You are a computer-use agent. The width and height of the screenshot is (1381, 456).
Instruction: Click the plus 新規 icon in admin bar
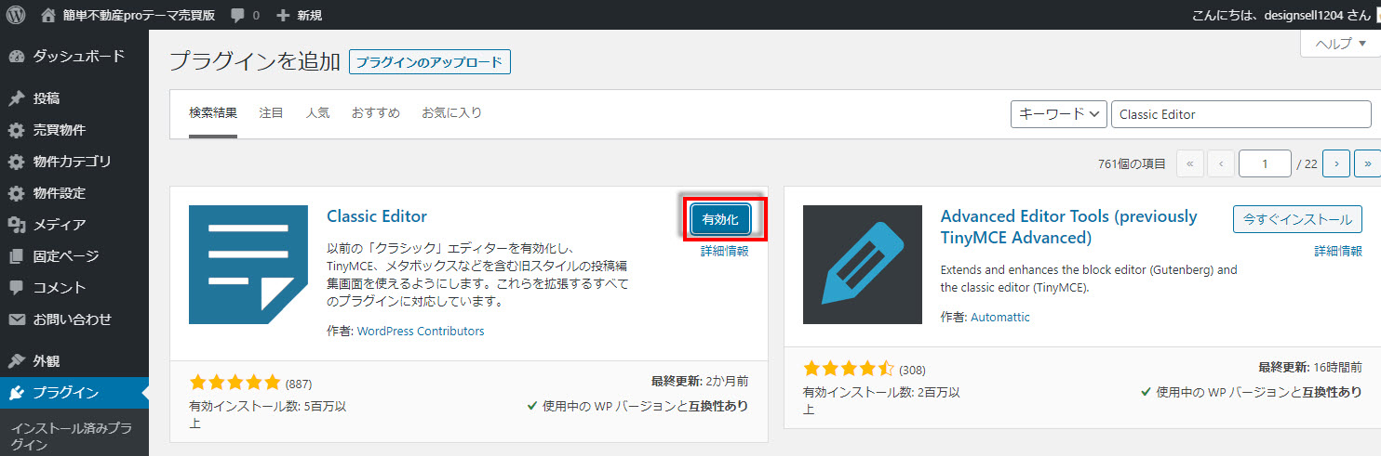coord(284,15)
